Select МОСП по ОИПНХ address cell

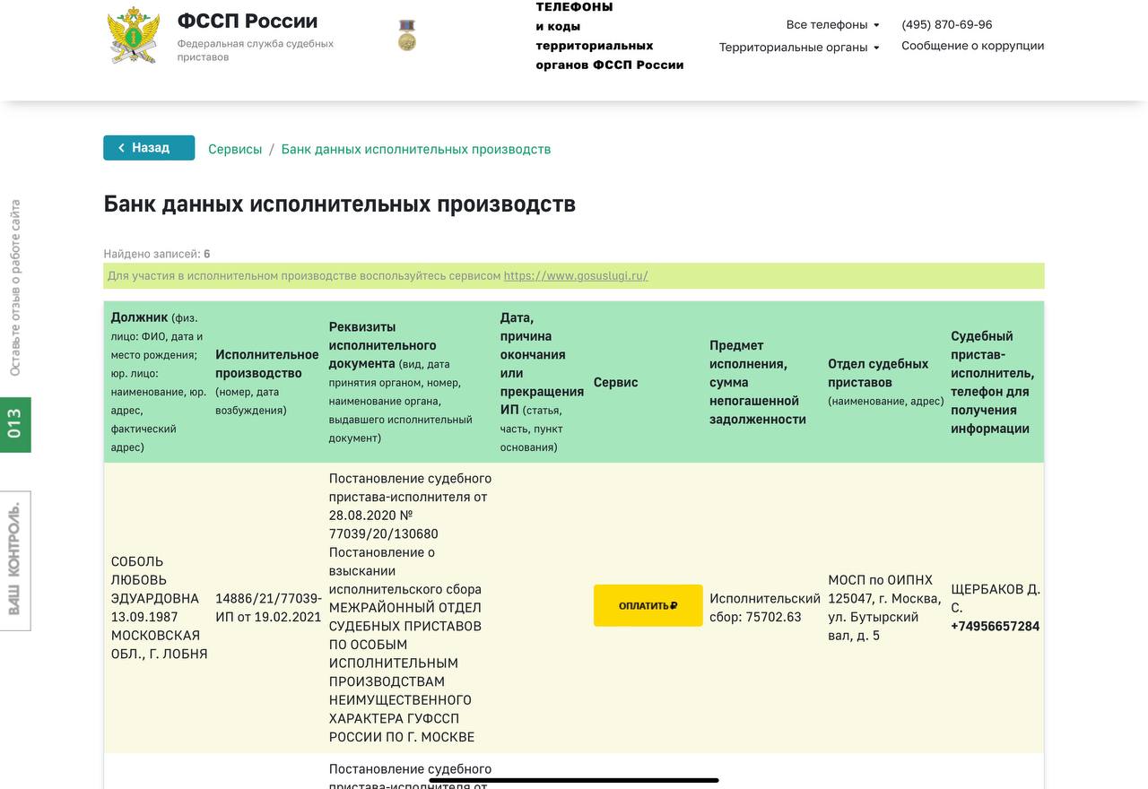(x=884, y=608)
